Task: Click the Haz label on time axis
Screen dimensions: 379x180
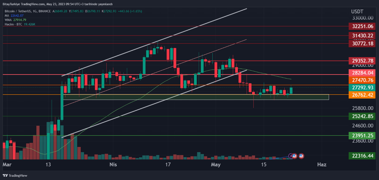Action: coord(322,165)
